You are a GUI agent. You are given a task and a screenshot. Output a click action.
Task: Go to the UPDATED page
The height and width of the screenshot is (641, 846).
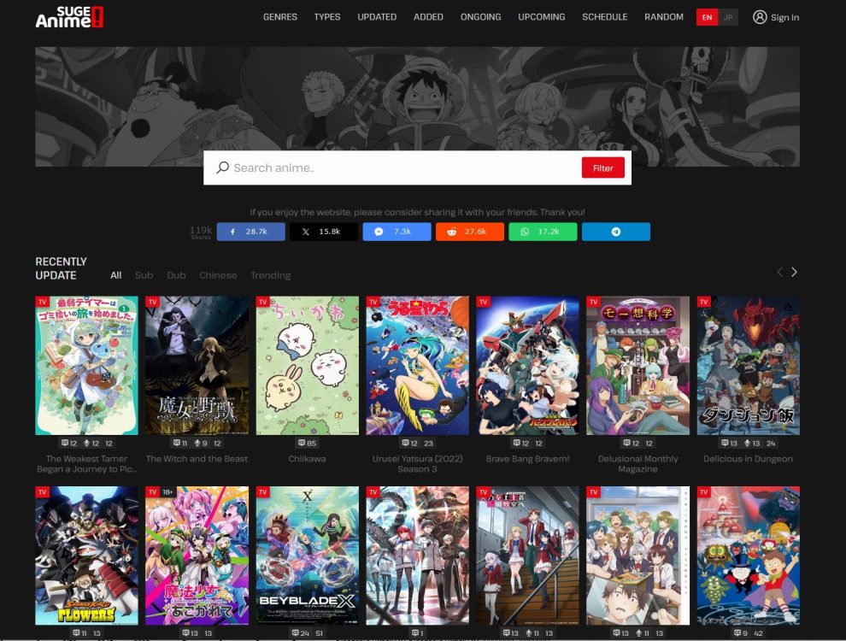377,17
